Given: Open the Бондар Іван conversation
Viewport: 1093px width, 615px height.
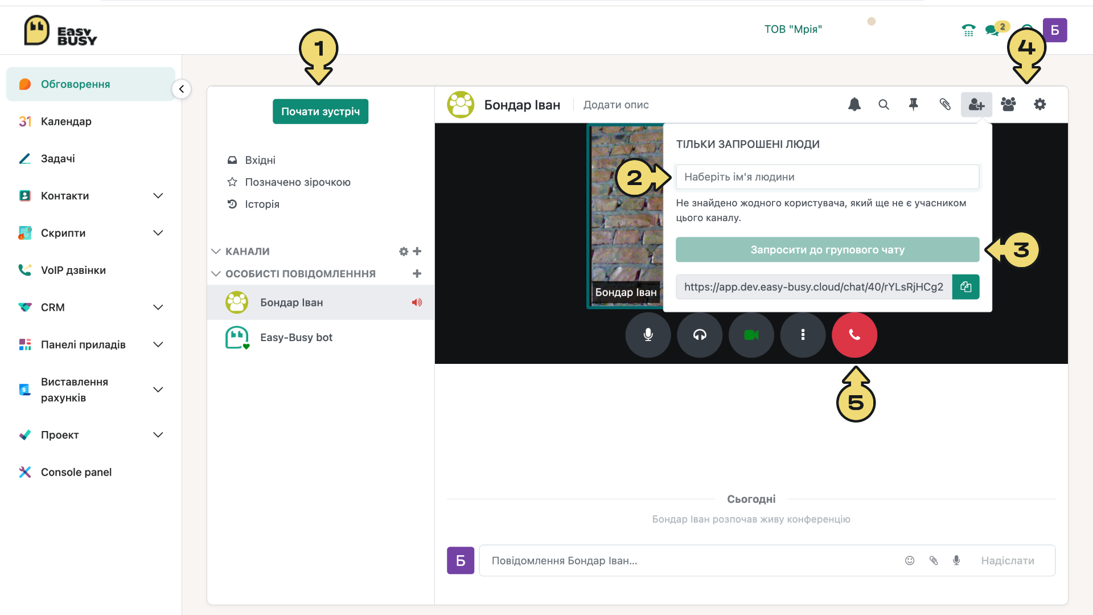Looking at the screenshot, I should tap(321, 302).
